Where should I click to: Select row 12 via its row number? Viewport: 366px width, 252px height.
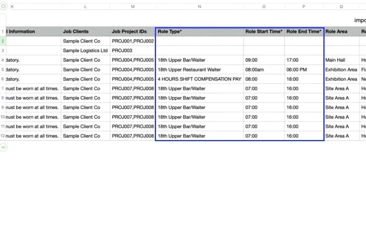[x=3, y=136]
